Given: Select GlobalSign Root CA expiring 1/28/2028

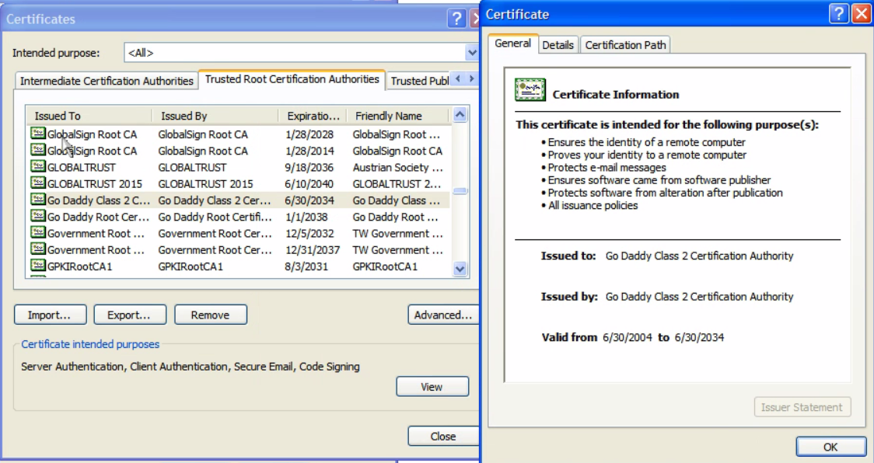Looking at the screenshot, I should (92, 134).
